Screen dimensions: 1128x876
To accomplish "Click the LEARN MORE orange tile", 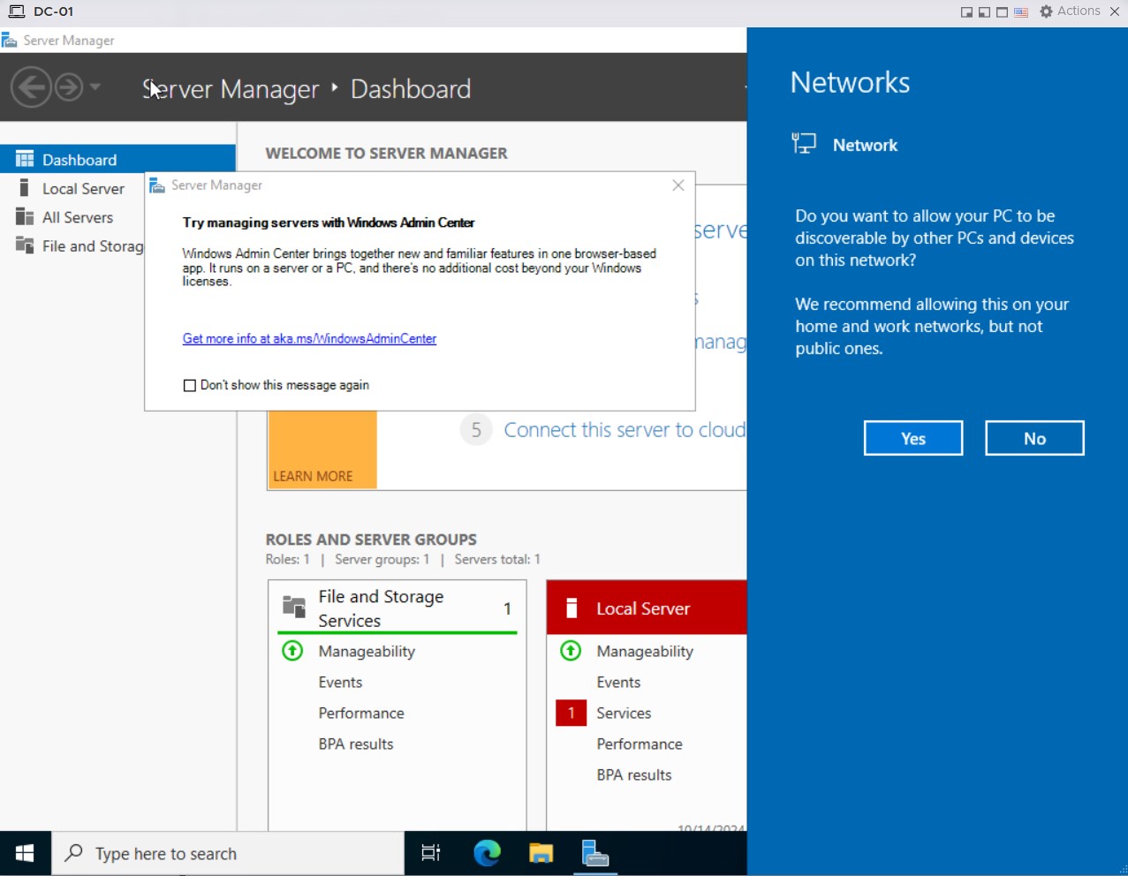I will pos(322,450).
